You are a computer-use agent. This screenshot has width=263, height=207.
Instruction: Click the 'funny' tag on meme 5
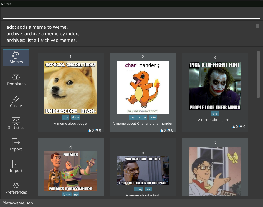tap(138, 189)
